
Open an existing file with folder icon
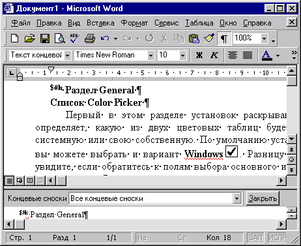pos(30,38)
